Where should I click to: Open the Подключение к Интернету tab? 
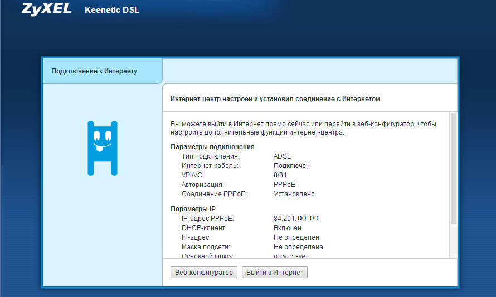[x=94, y=71]
